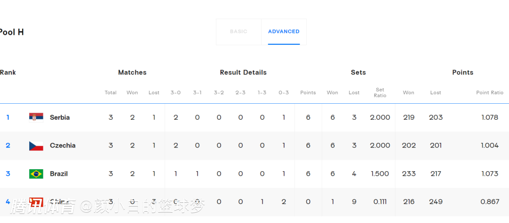Click the Set Ratio column header
Image resolution: width=509 pixels, height=223 pixels.
pyautogui.click(x=380, y=92)
